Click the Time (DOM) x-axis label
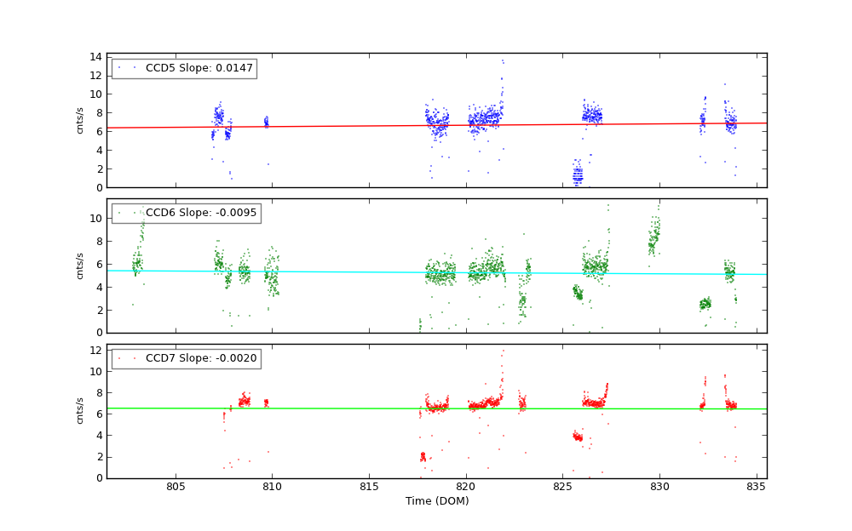 pos(437,501)
